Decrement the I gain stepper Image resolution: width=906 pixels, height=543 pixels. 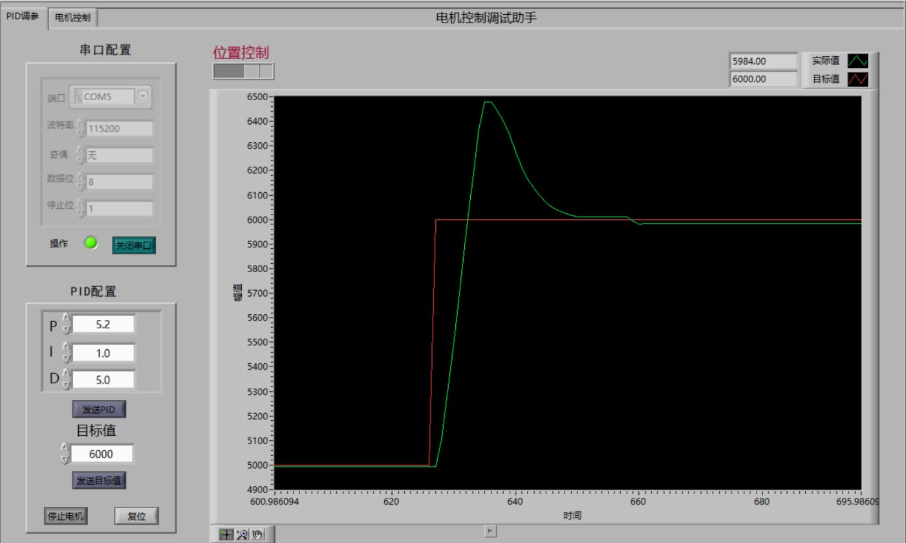(65, 358)
